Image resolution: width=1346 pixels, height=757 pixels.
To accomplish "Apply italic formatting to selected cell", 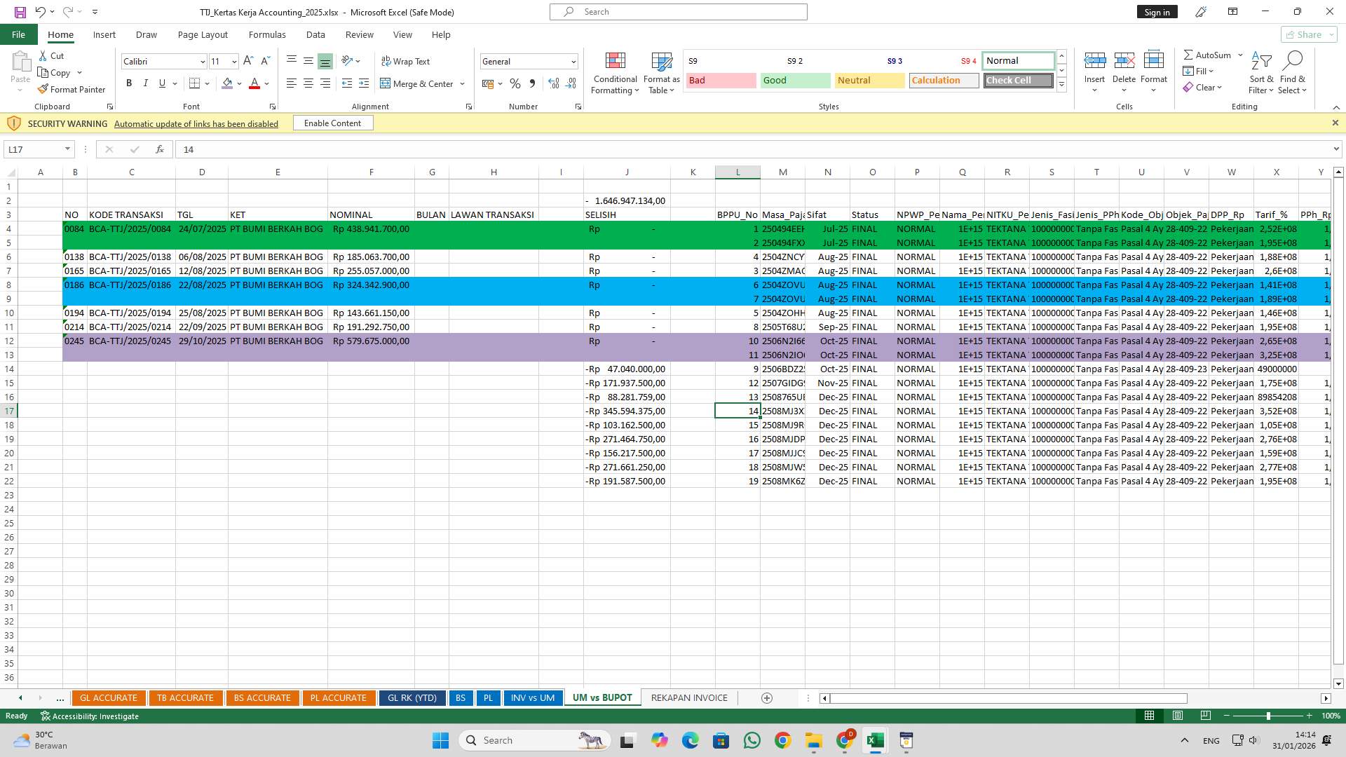I will pos(146,83).
